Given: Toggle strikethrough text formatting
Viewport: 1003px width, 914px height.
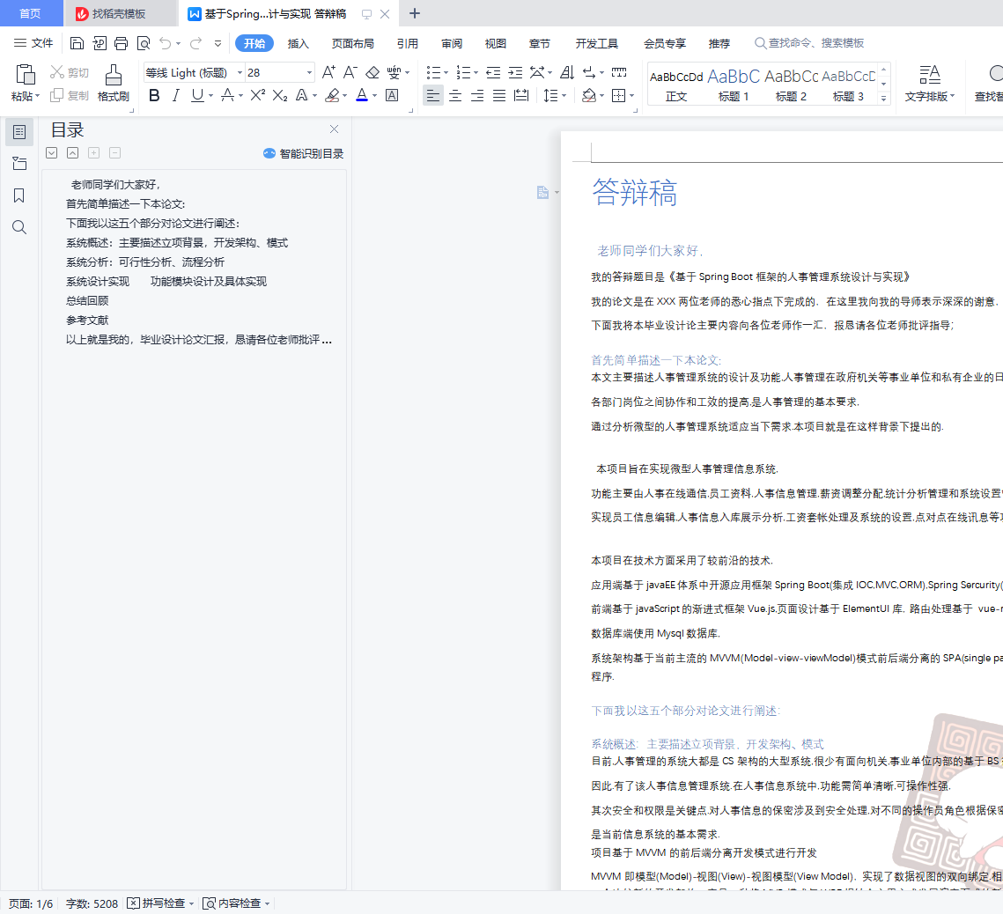Looking at the screenshot, I should [x=227, y=95].
